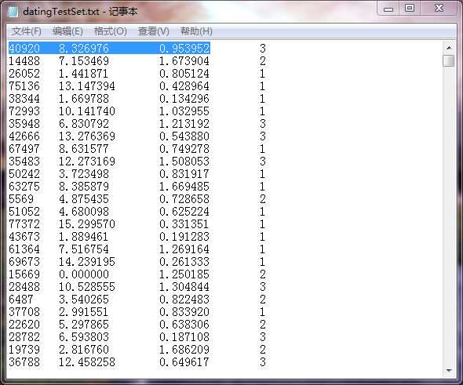Image resolution: width=463 pixels, height=385 pixels.
Task: Click the value 63275
Action: (24, 187)
